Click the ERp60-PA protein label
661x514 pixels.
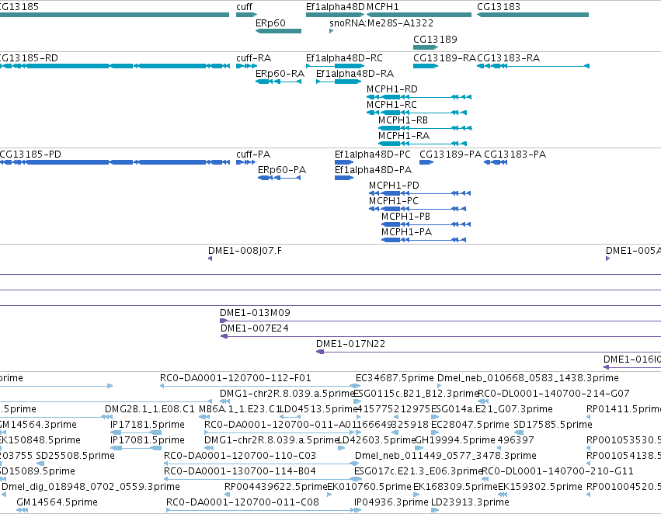[282, 170]
